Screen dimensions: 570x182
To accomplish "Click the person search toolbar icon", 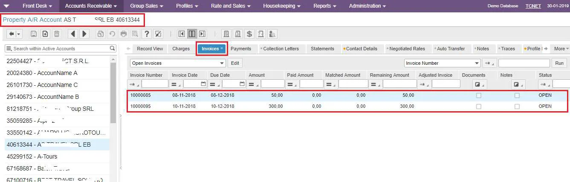I will tap(272, 34).
